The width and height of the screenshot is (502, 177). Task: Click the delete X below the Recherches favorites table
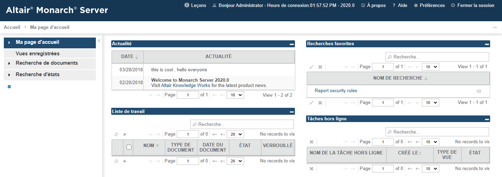320,103
